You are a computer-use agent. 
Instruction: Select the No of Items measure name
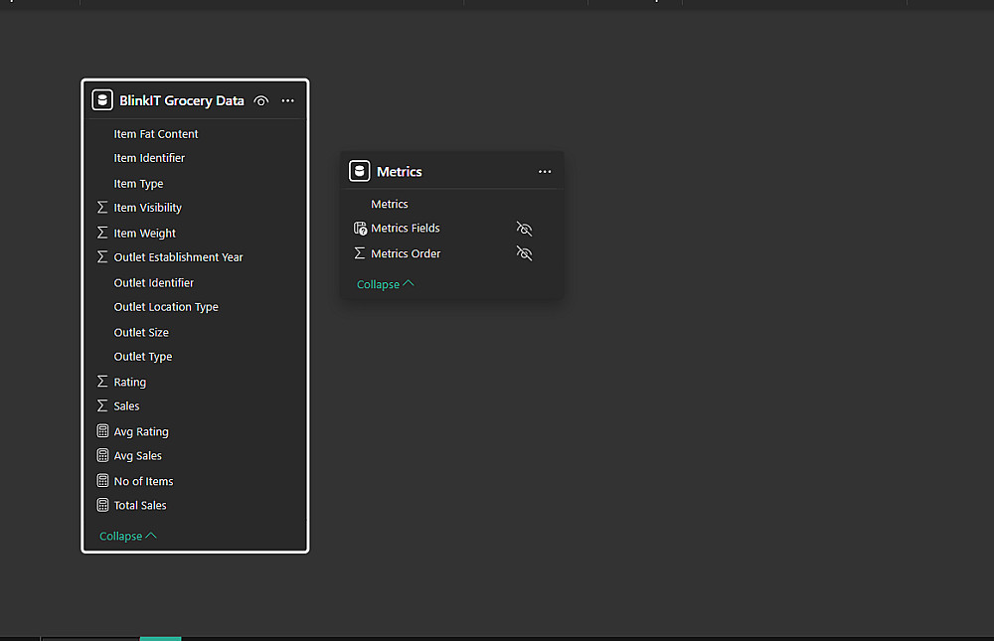tap(143, 481)
